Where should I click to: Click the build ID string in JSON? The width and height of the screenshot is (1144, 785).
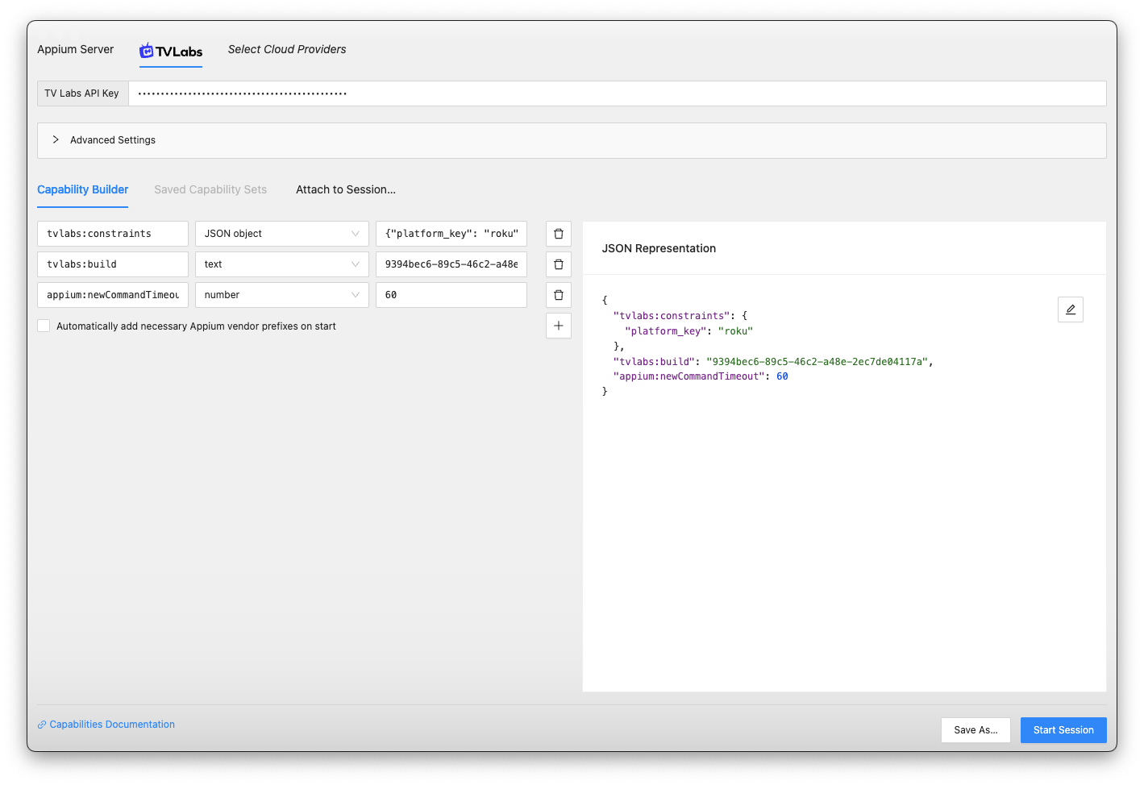click(817, 362)
